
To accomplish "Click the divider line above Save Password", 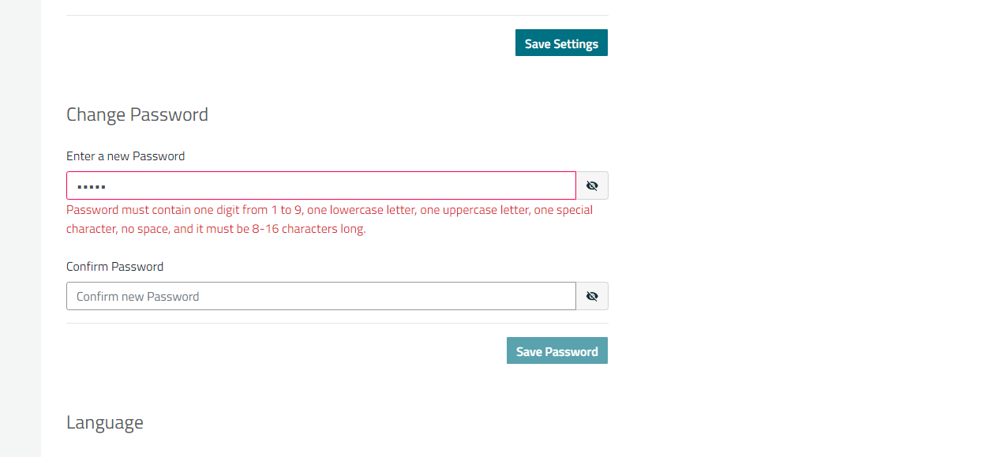I will click(337, 323).
